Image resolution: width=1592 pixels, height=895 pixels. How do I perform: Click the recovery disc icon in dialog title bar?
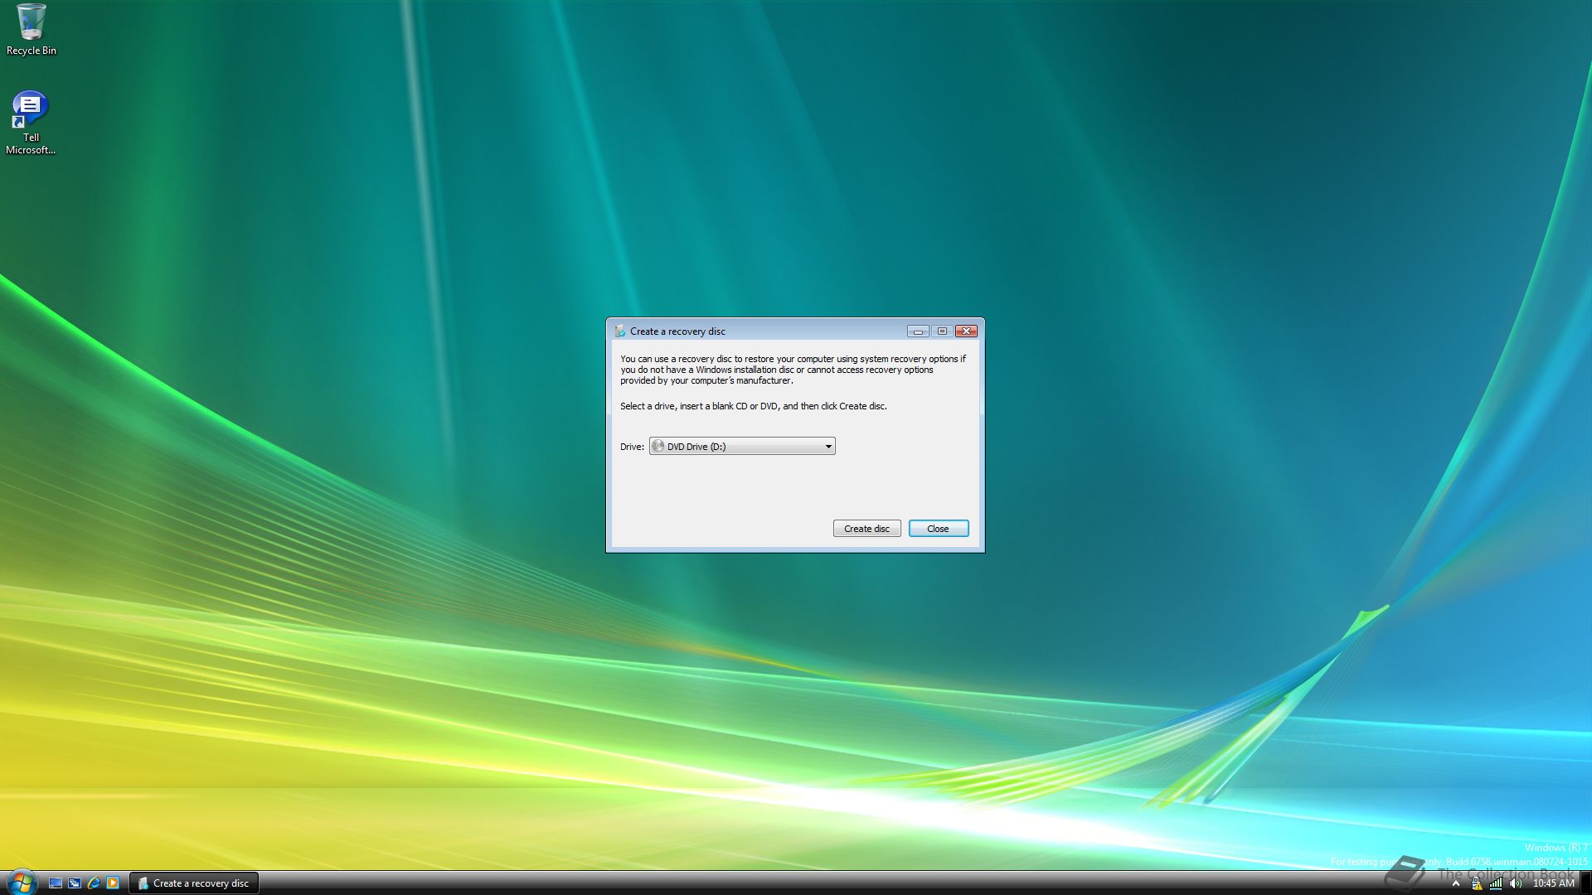(620, 331)
